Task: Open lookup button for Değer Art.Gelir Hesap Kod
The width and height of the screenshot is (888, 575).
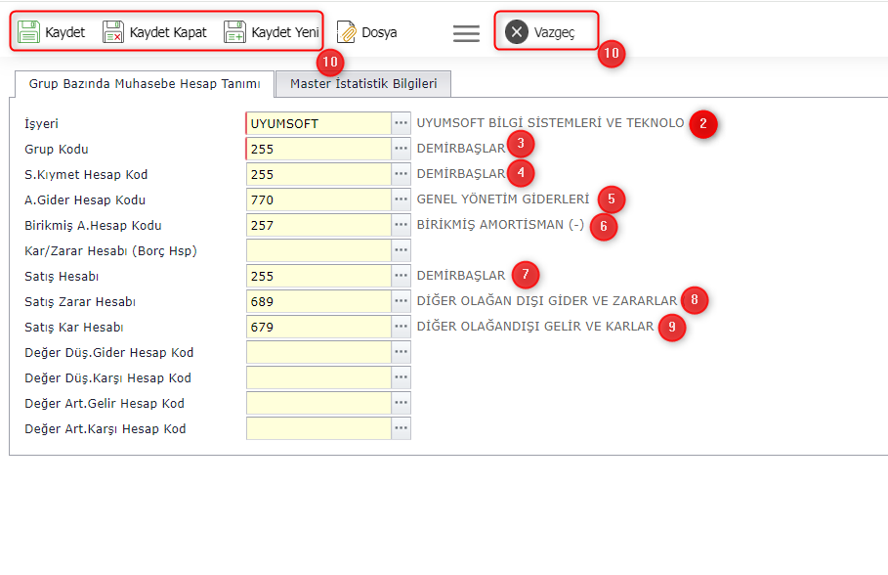Action: [401, 403]
